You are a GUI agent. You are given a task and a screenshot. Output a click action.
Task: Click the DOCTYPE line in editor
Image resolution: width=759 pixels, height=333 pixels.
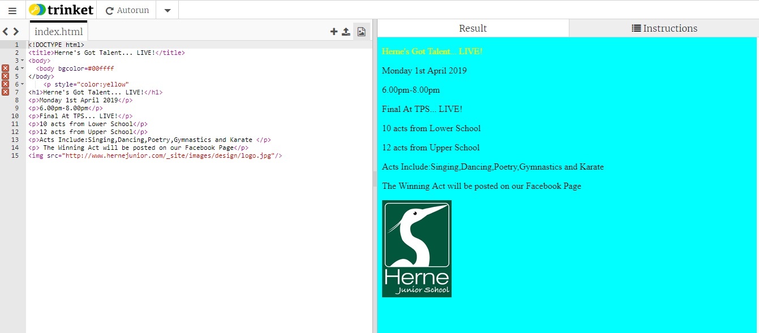point(56,45)
